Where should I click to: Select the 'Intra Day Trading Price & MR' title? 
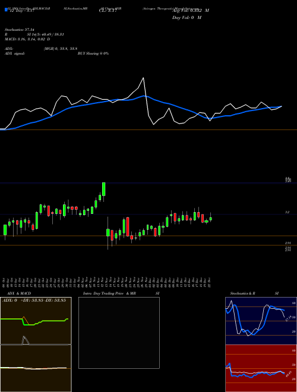click(110, 293)
